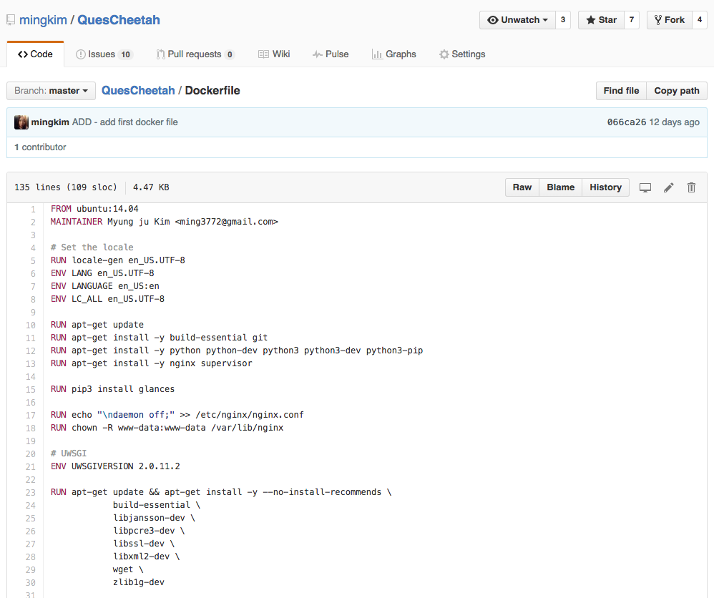Open the QuesCheetah repo title link
The image size is (714, 598).
[x=118, y=20]
